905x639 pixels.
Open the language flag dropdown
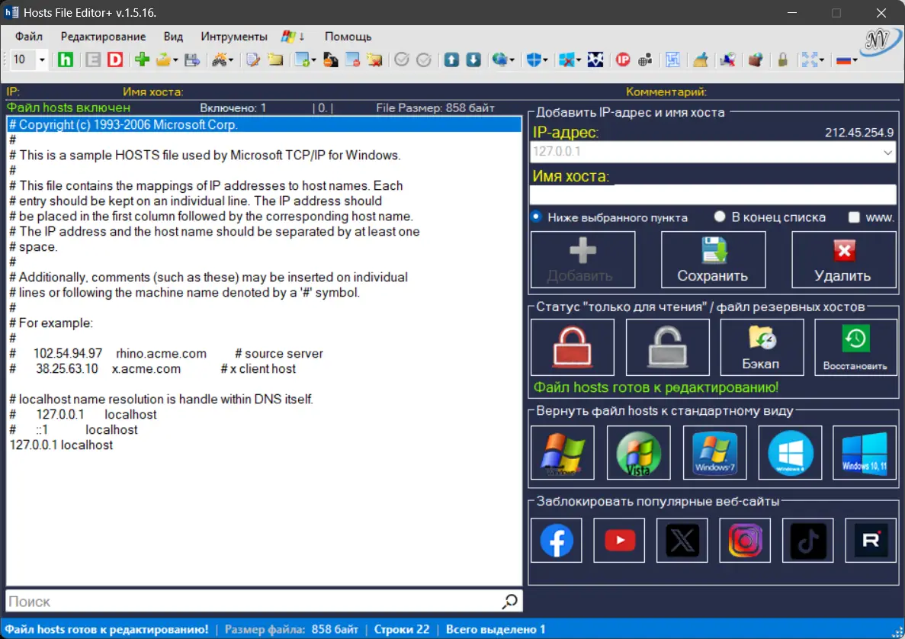[x=846, y=59]
